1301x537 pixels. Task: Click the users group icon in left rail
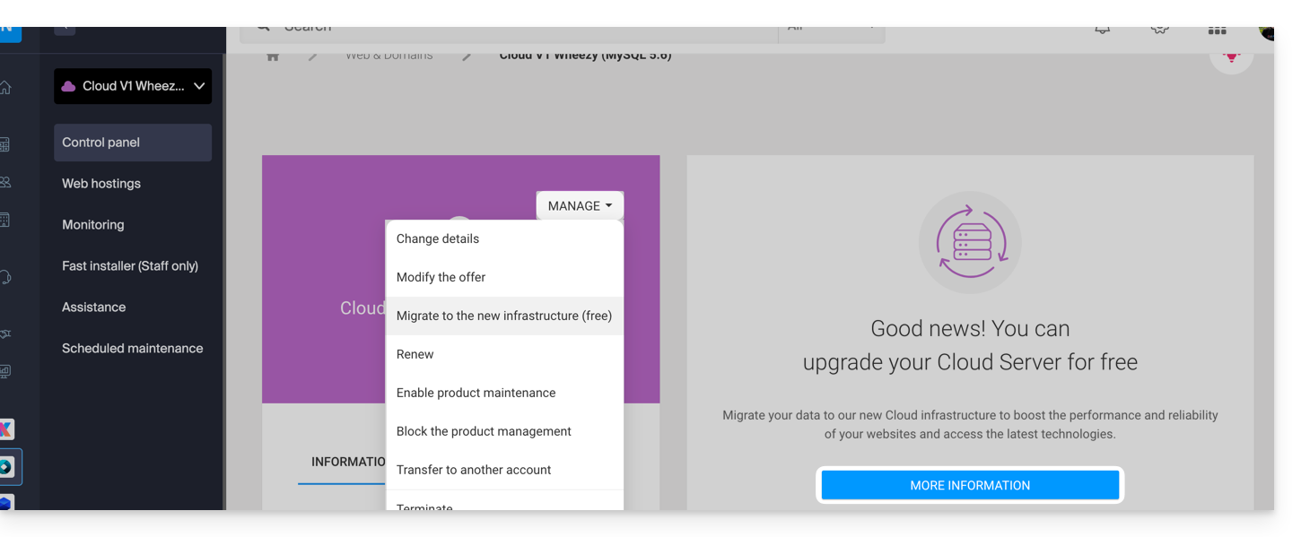[6, 182]
